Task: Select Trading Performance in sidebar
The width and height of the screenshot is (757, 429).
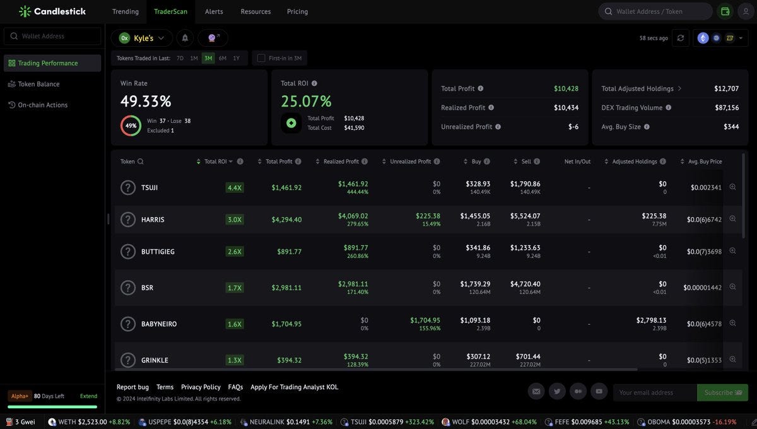Action: tap(52, 63)
